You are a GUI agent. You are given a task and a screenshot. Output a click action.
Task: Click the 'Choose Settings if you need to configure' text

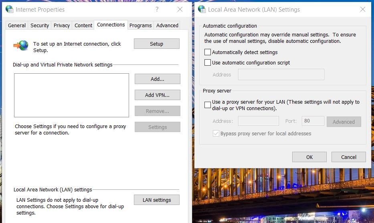71,129
